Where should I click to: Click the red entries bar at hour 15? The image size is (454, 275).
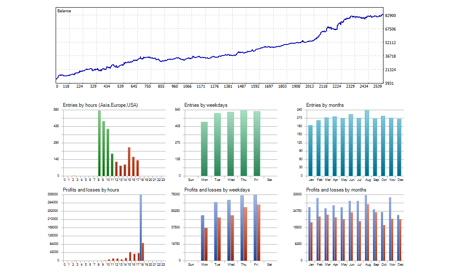[x=129, y=161]
